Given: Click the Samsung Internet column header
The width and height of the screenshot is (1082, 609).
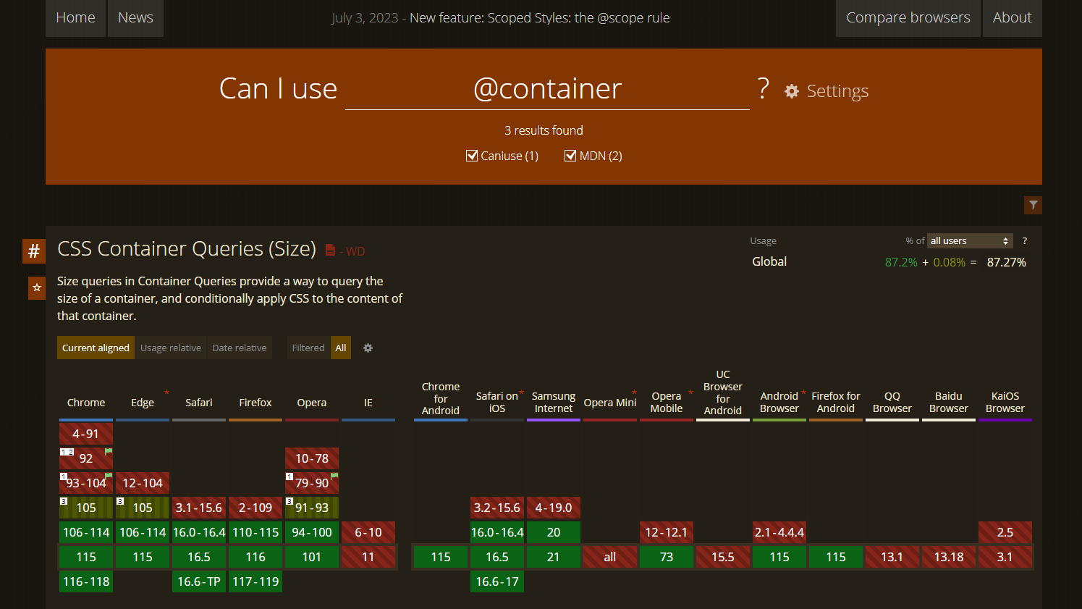Looking at the screenshot, I should point(554,403).
